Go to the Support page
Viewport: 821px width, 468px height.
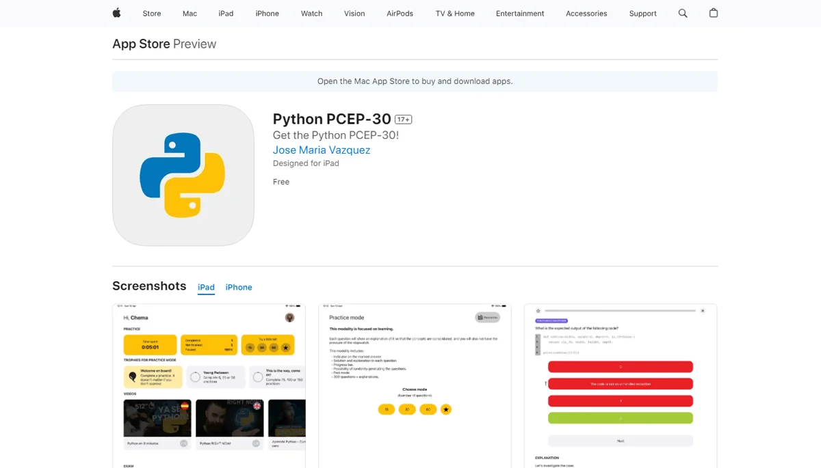[x=643, y=14]
